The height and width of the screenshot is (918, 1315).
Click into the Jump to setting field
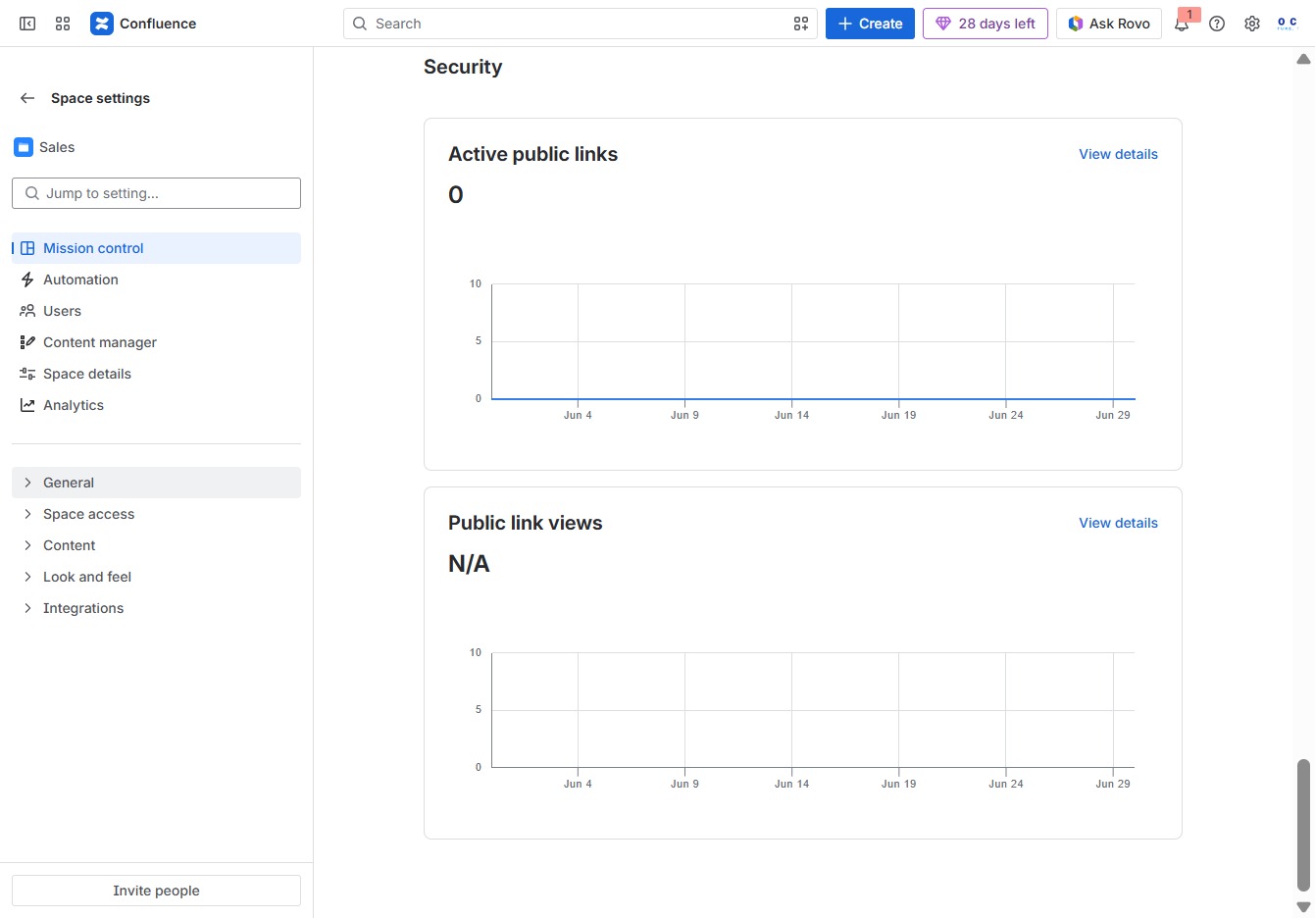[156, 193]
